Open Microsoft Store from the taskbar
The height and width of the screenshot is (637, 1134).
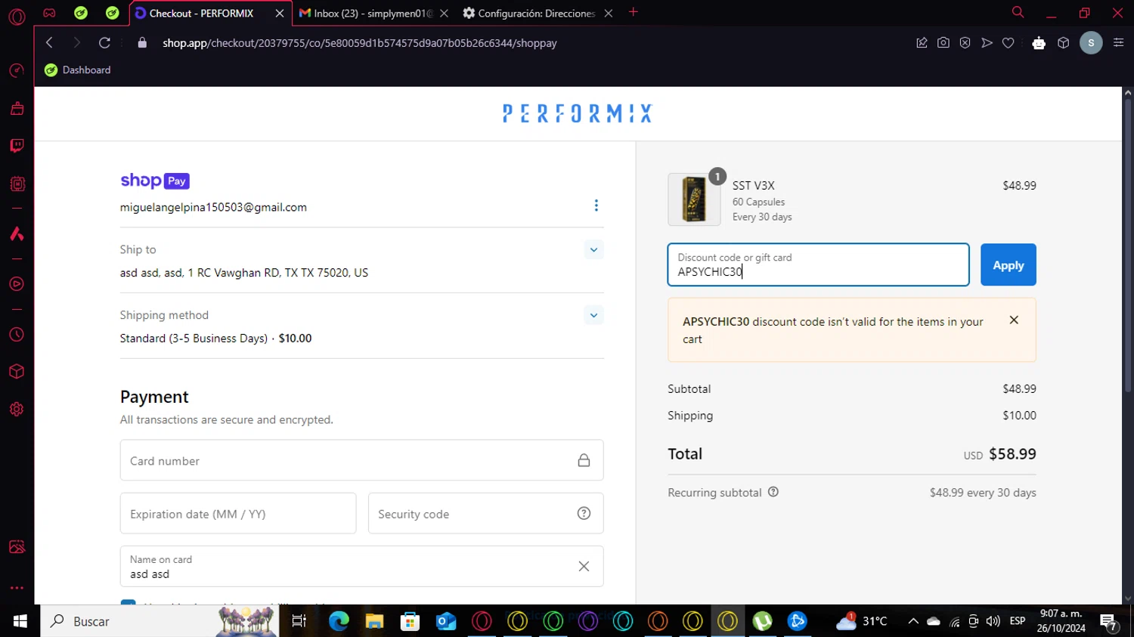[x=410, y=621]
